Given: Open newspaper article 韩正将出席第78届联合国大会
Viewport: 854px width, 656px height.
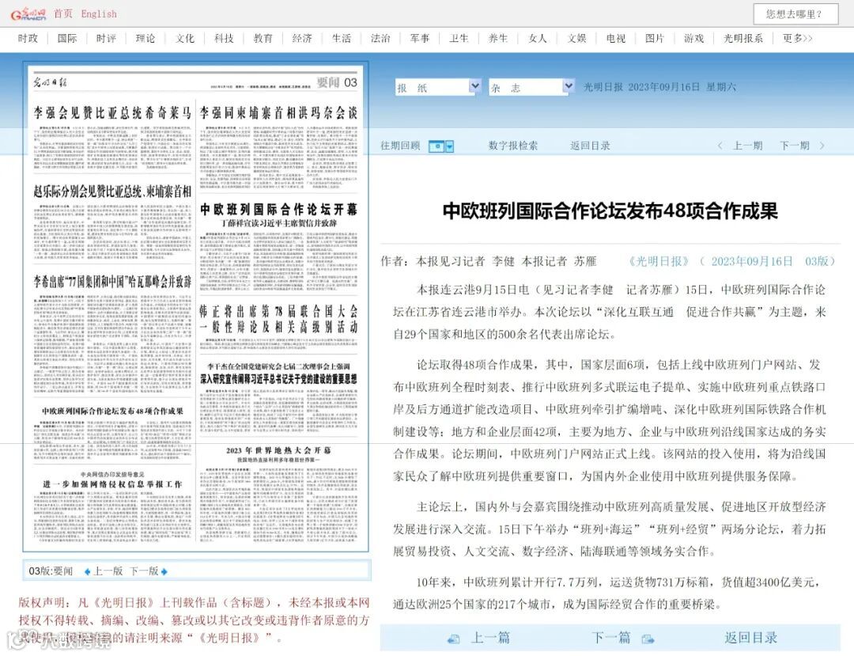Looking at the screenshot, I should tap(278, 319).
